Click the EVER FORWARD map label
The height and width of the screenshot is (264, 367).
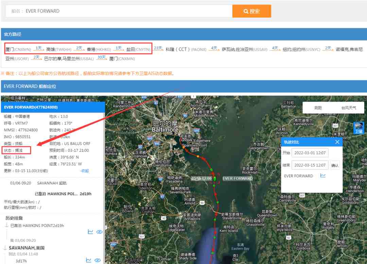[237, 179]
